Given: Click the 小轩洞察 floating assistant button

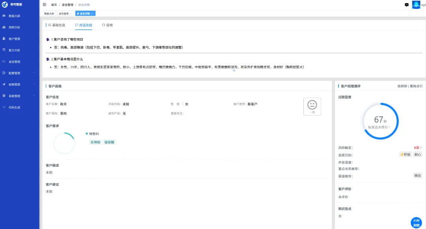Looking at the screenshot, I should (416, 223).
